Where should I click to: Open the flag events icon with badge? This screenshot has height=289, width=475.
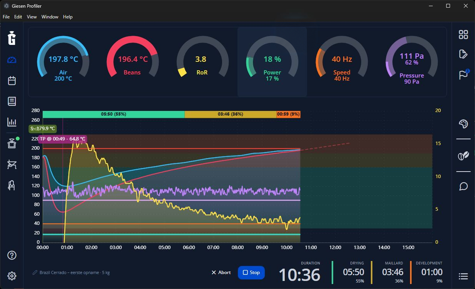(463, 74)
